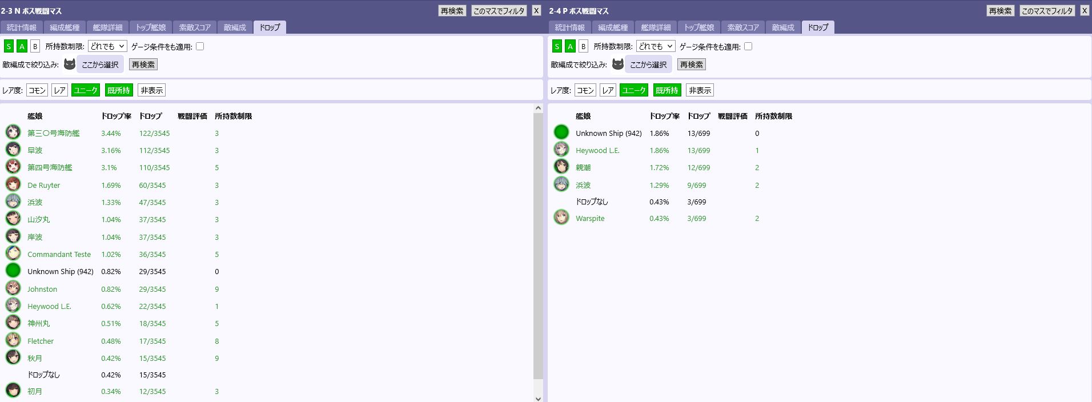
Task: Click Unknown Ship green circle in 2-4 P panel
Action: click(561, 132)
